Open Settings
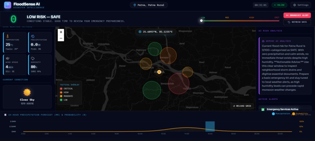 pos(301,5)
